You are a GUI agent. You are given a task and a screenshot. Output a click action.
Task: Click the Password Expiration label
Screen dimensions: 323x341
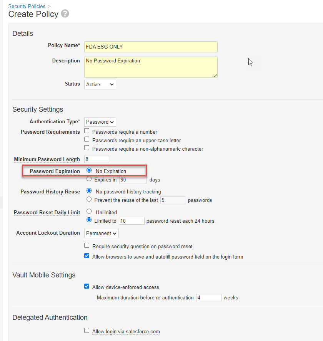[x=55, y=171]
